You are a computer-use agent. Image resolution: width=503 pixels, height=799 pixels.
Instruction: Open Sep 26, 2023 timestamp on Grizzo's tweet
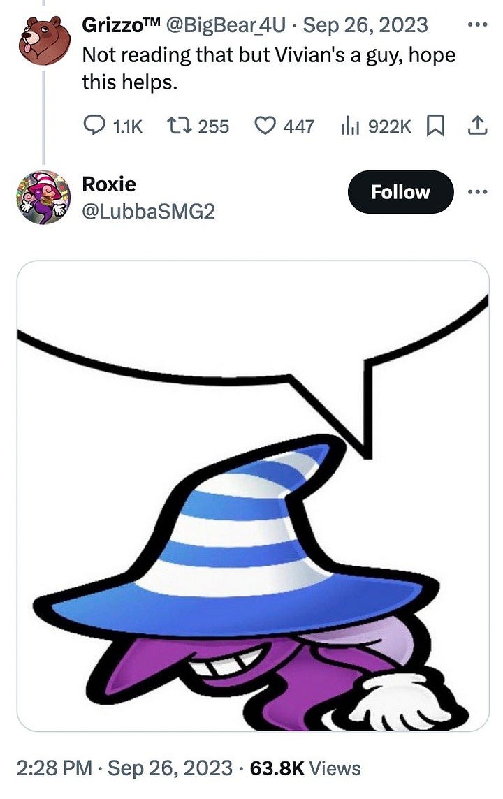click(365, 25)
